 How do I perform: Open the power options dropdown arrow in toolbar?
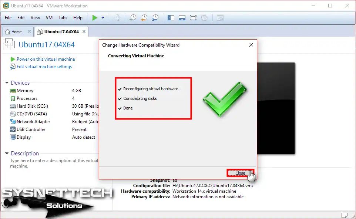point(103,18)
